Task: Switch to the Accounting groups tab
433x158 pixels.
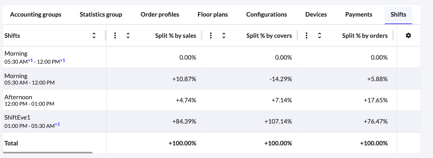Action: pos(36,14)
